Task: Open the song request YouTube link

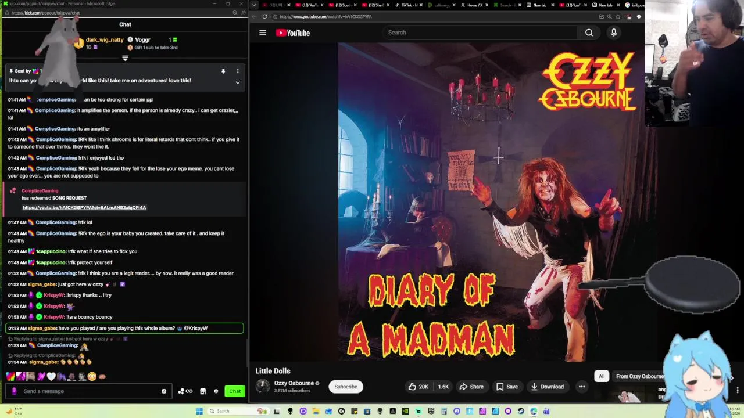Action: click(x=84, y=207)
